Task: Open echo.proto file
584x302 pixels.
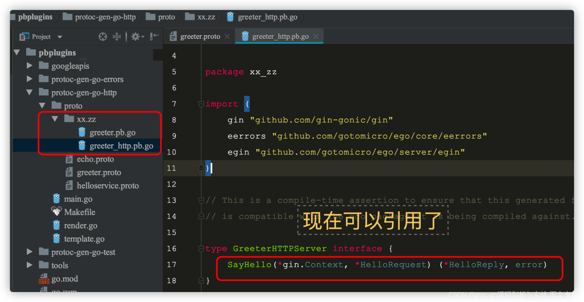Action: click(95, 159)
